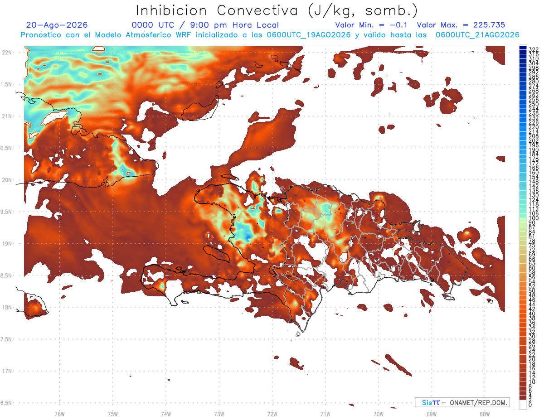Click the '1.5N' latitude label

pos(7,84)
